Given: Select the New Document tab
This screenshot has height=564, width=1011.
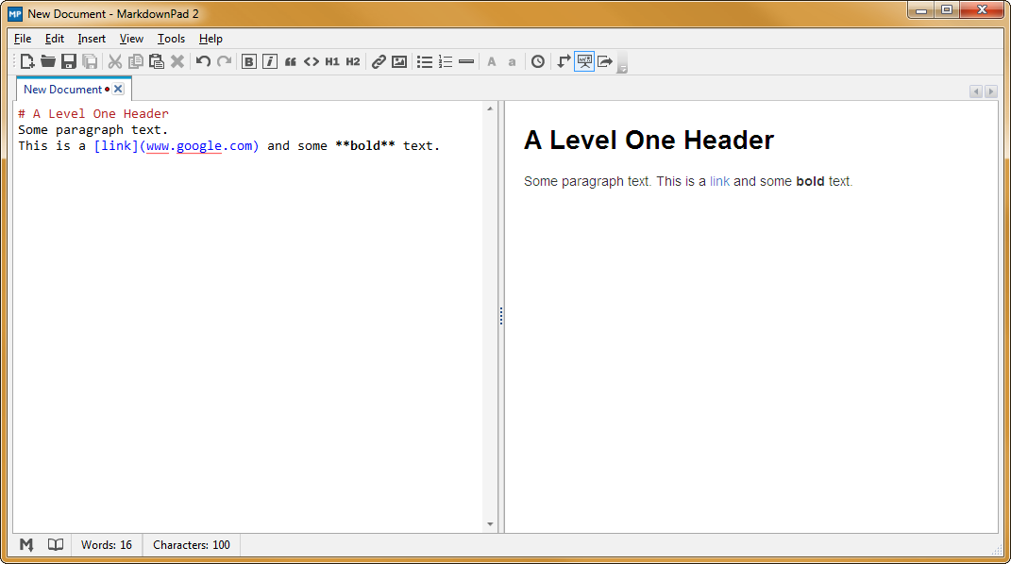Looking at the screenshot, I should (64, 88).
